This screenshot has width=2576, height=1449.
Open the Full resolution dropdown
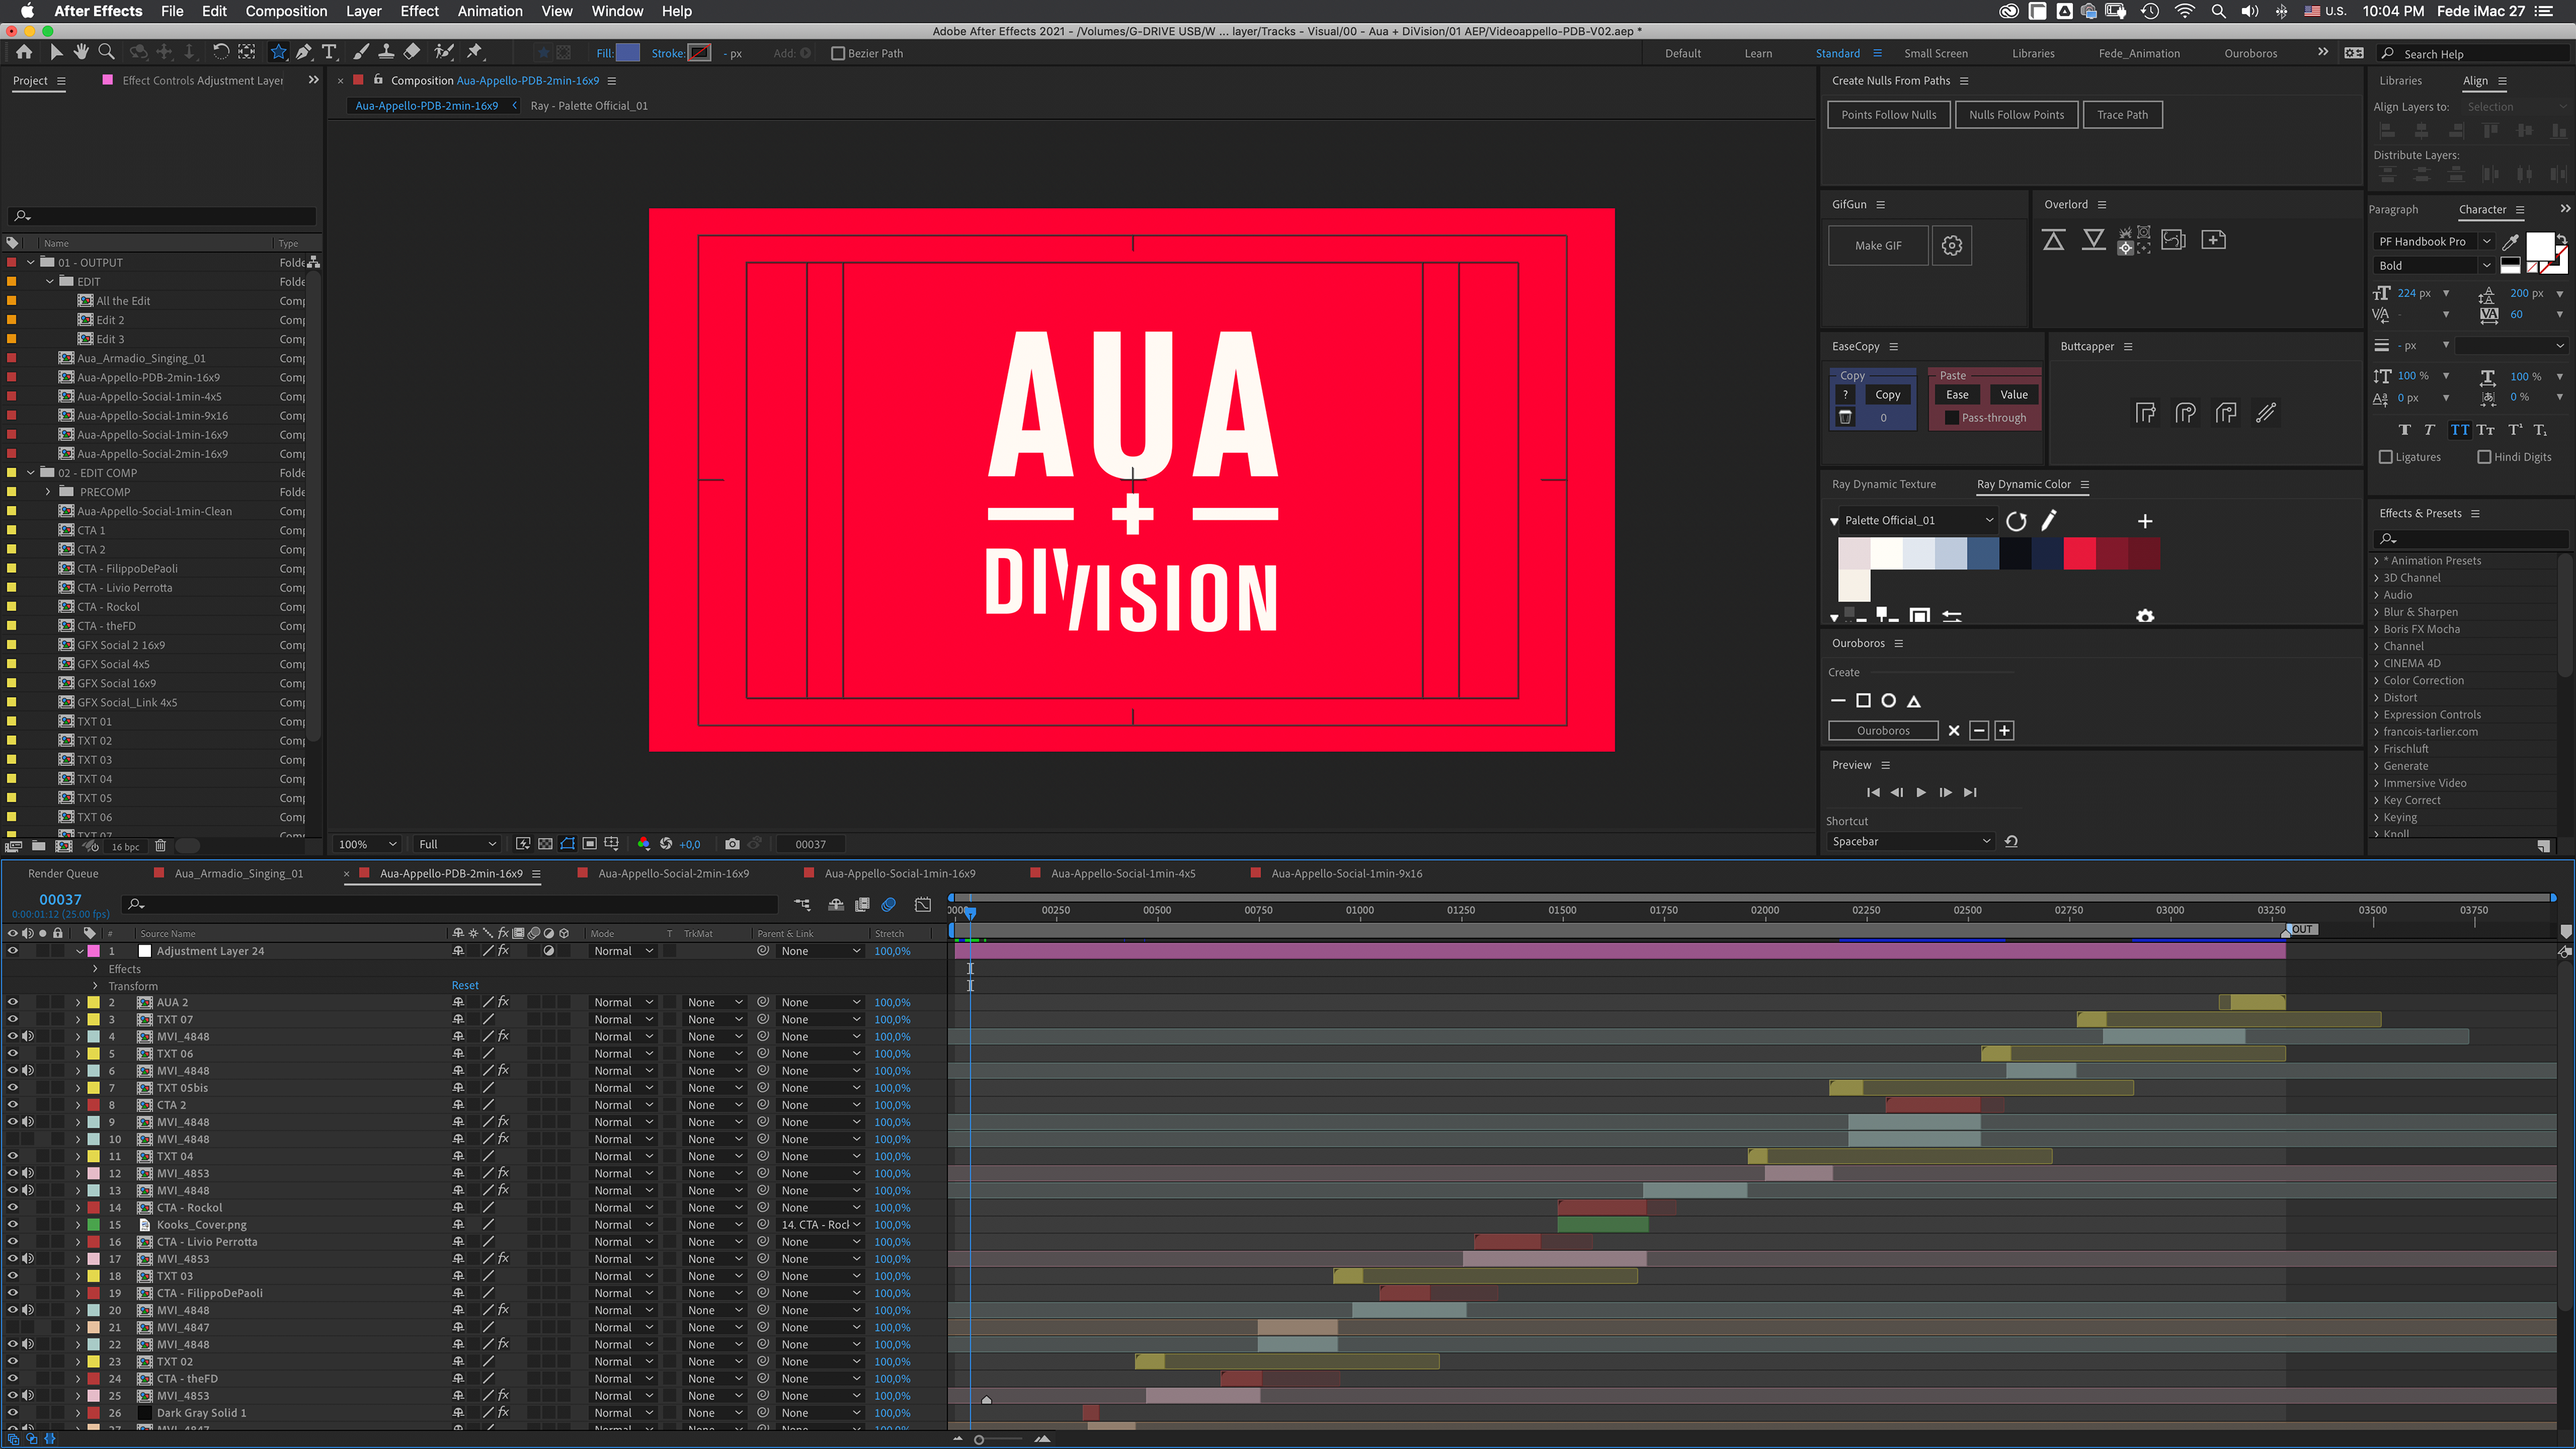coord(457,844)
